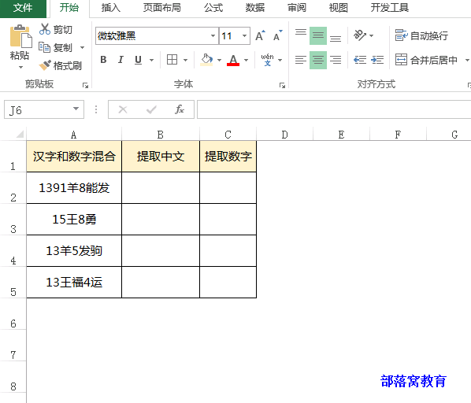The width and height of the screenshot is (471, 403).
Task: Switch to the 数据 tab
Action: tap(255, 8)
